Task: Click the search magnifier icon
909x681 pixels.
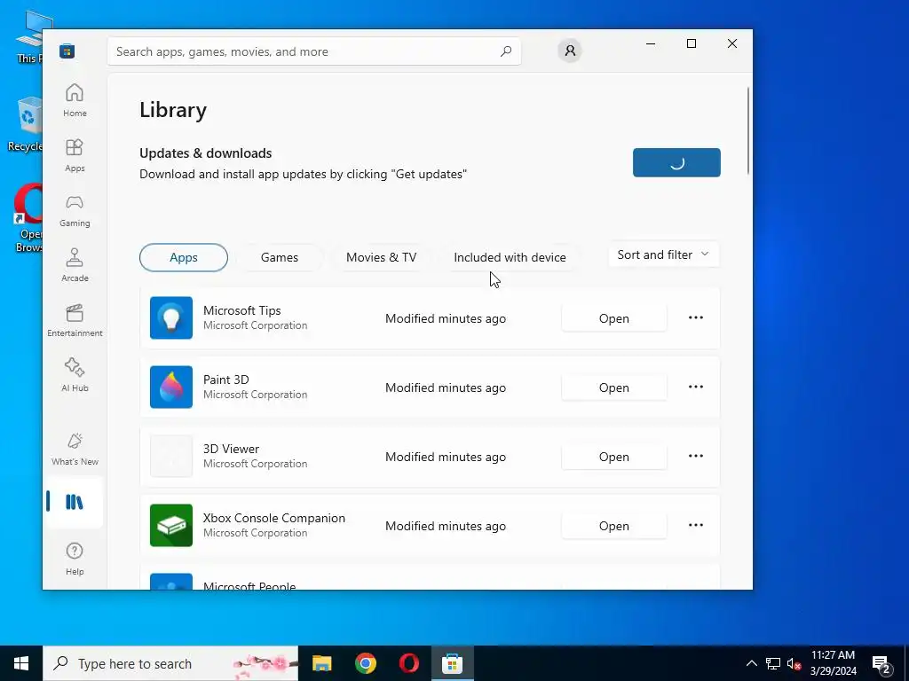Action: coord(505,51)
